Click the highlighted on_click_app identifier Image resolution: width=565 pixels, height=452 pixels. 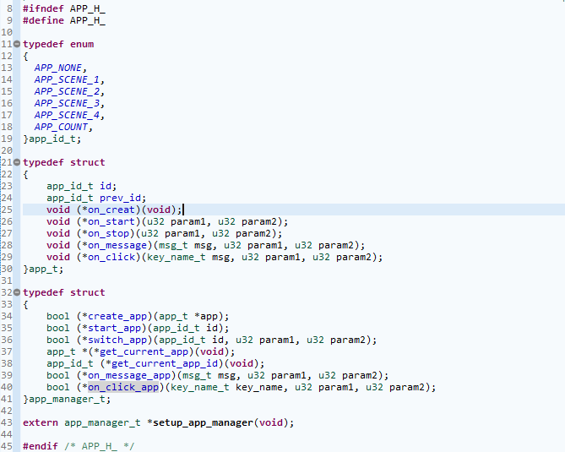pyautogui.click(x=123, y=387)
